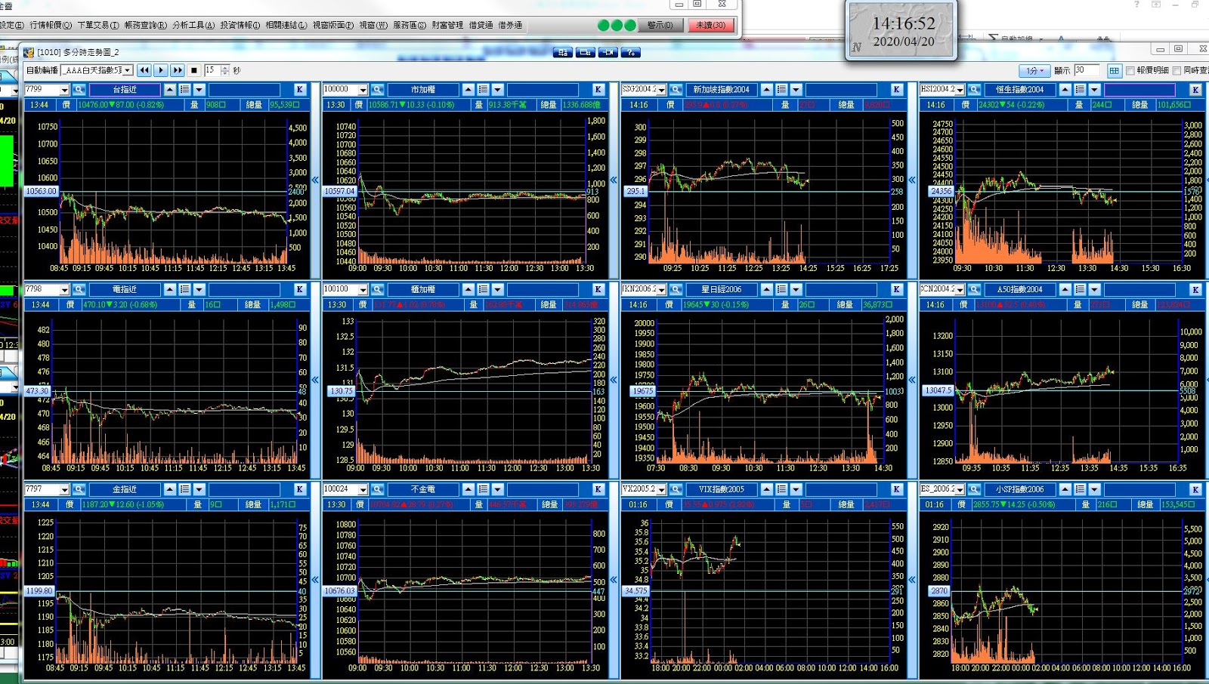Open the 1分 interval dropdown
Image resolution: width=1209 pixels, height=684 pixels.
pos(1035,71)
